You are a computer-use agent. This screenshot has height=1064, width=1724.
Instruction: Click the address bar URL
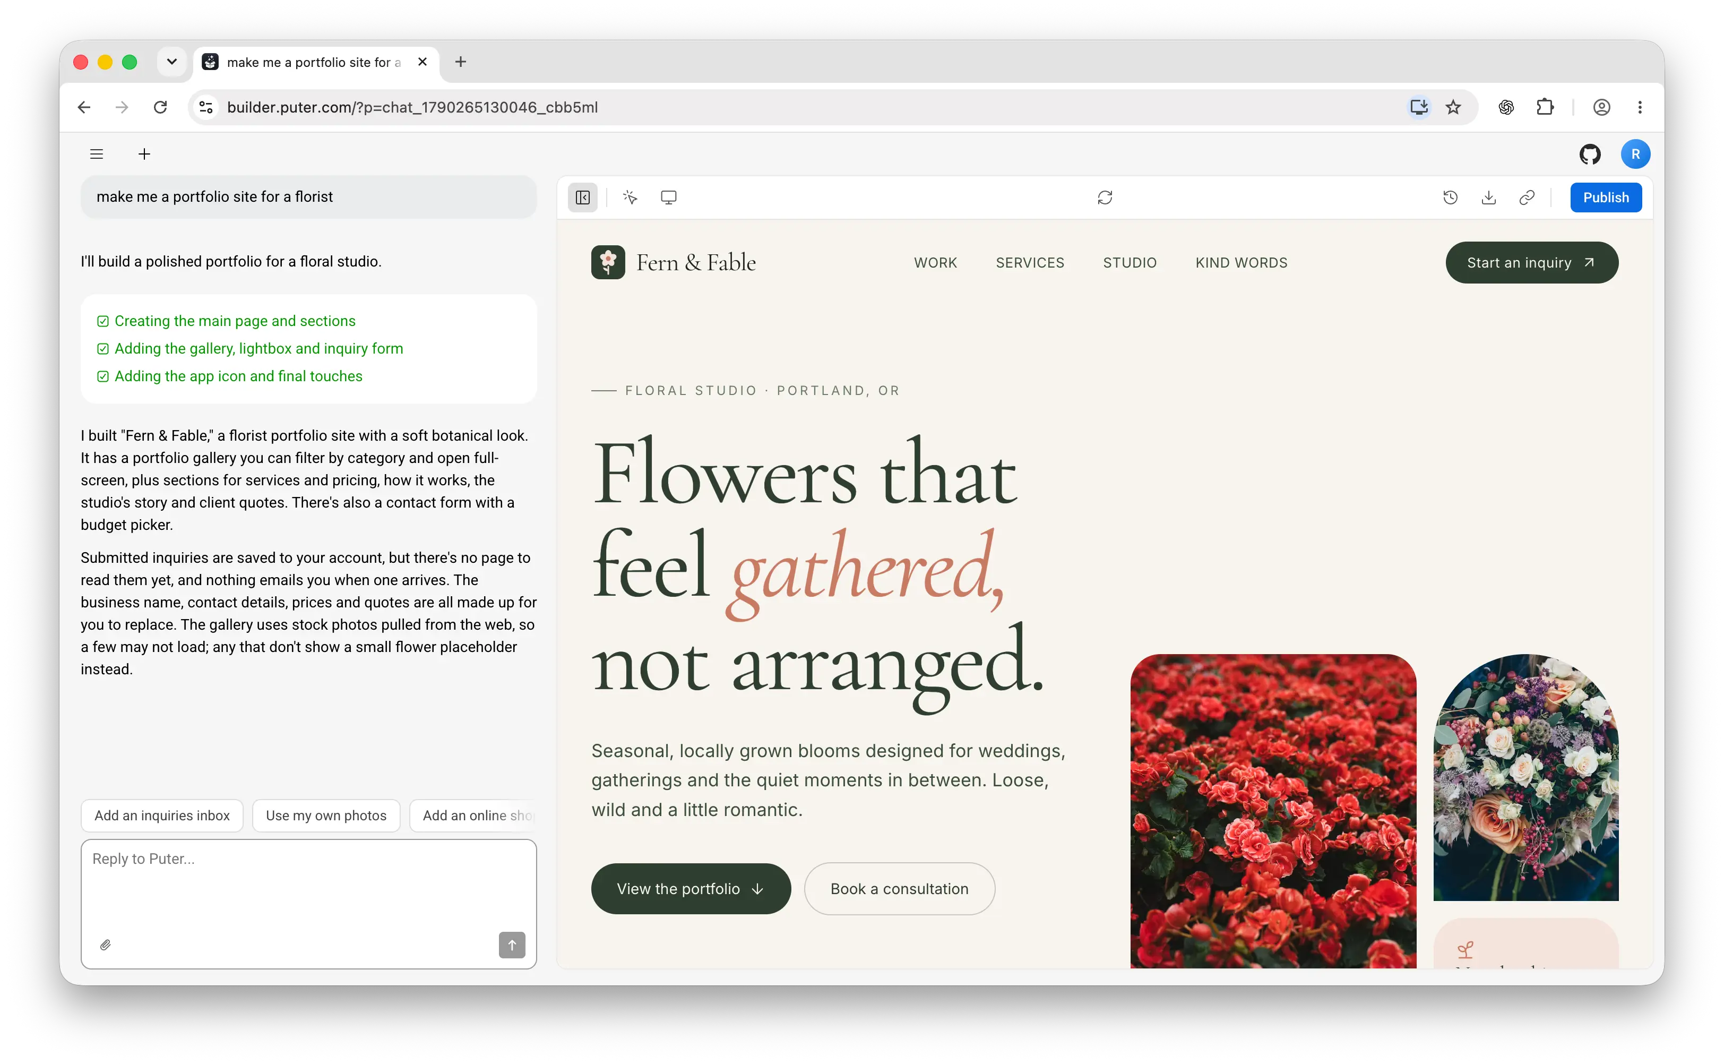point(412,107)
